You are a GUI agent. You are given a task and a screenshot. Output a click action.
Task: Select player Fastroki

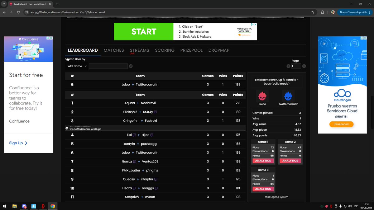151,121
